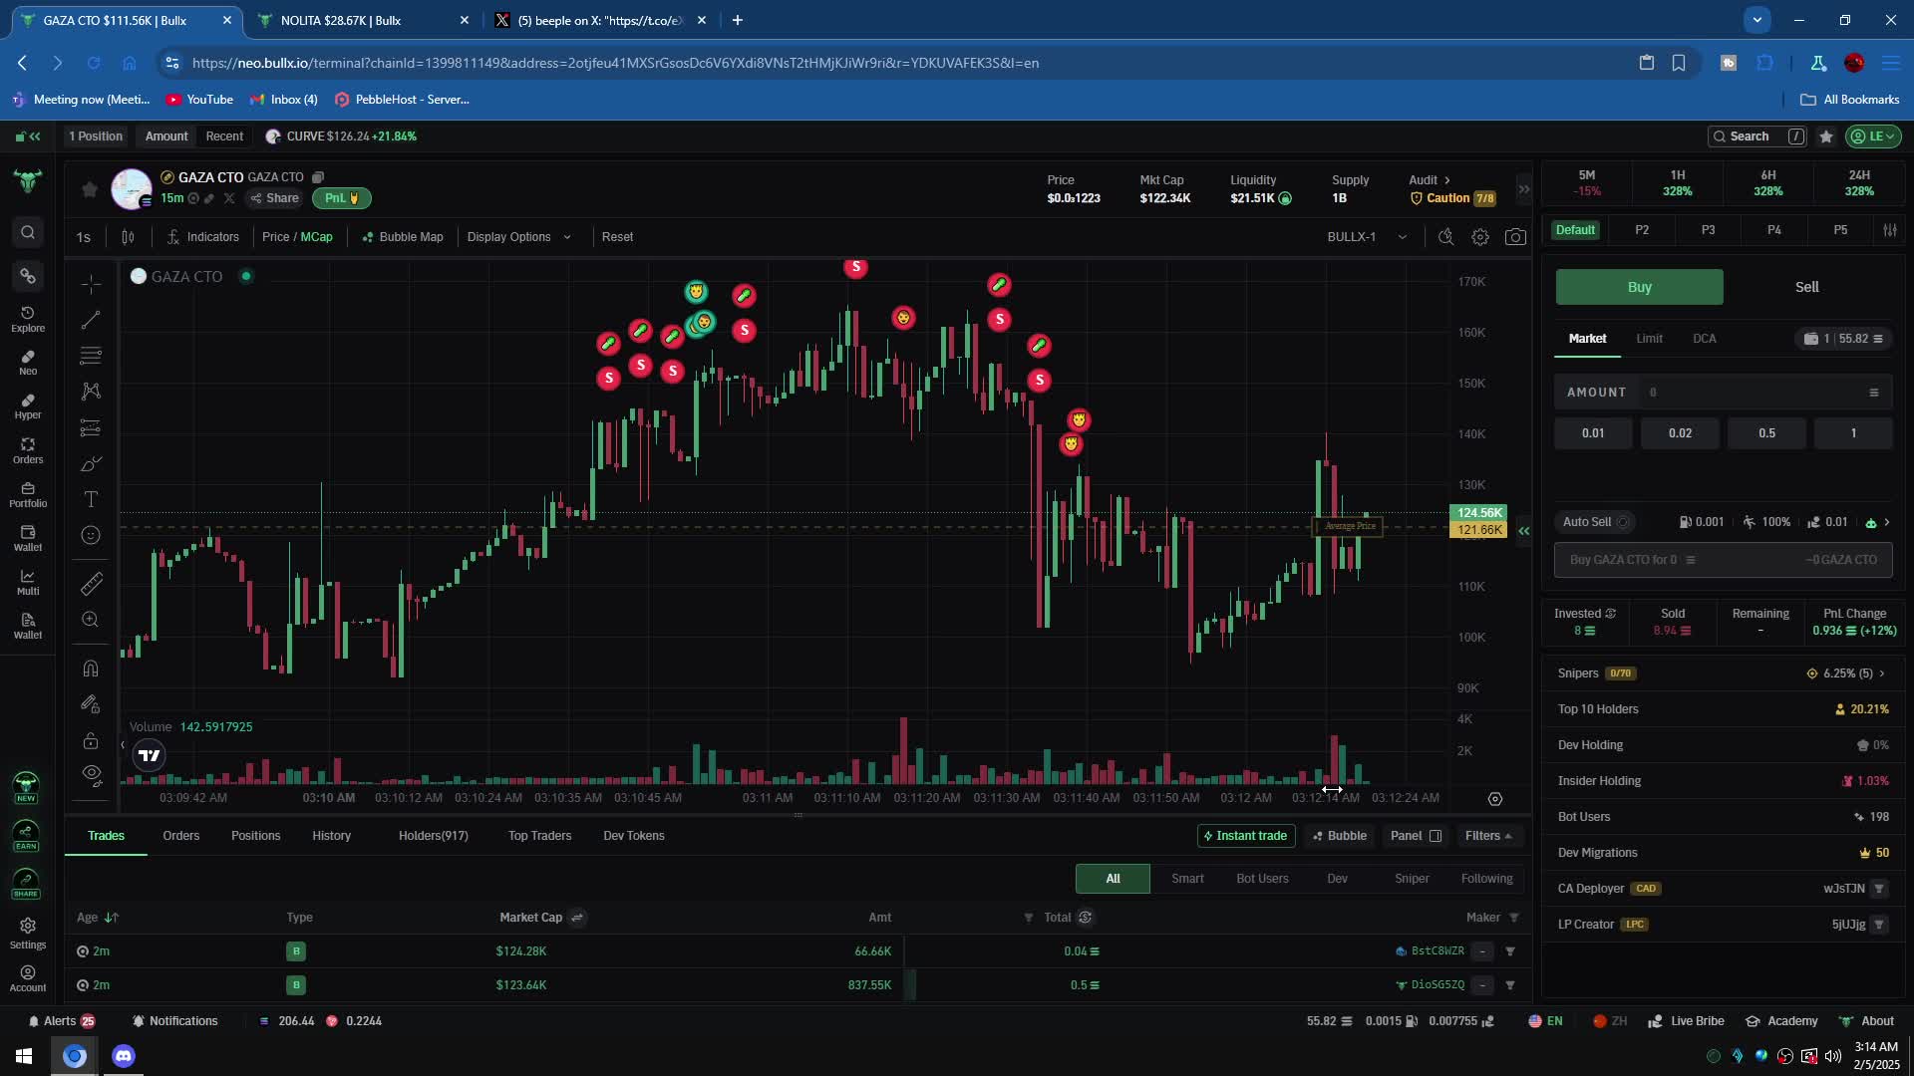Open the sidebar Settings gear

point(28,933)
